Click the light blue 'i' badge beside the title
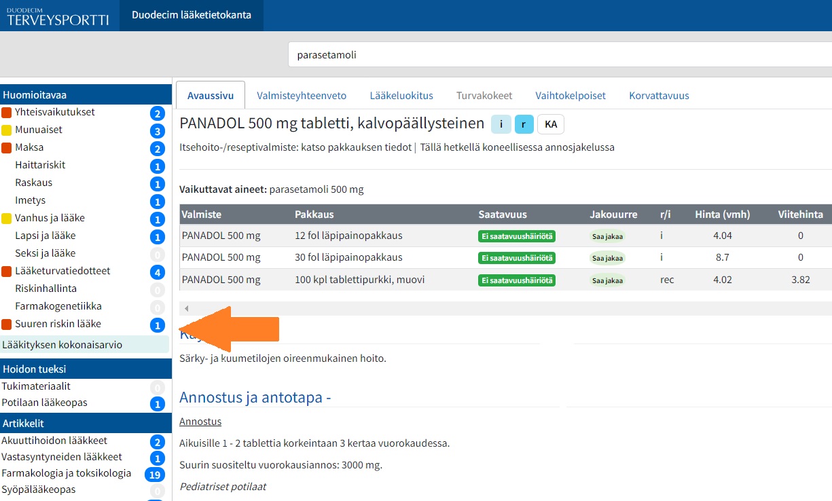832x501 pixels. click(x=501, y=124)
